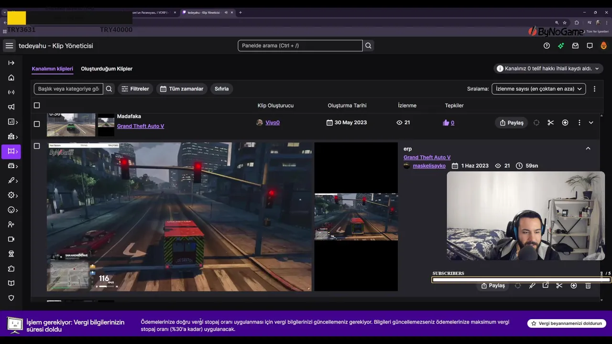Open the Madafaka clip thumbnail

point(71,124)
